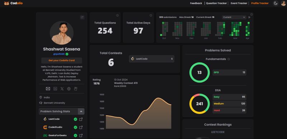Open LeetCode profile external link icon
Image resolution: width=287 pixels, height=139 pixels.
pos(81,119)
